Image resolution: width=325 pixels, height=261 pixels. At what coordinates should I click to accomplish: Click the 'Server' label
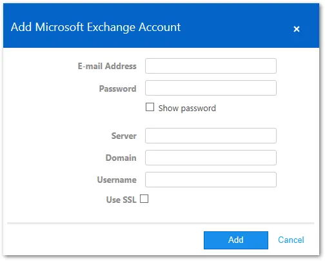124,136
